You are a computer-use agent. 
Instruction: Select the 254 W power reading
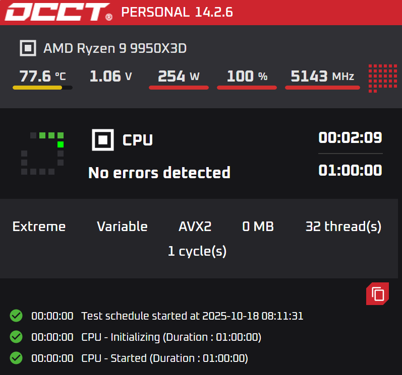tap(179, 77)
